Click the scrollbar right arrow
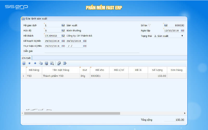This screenshot has height=130, width=208. (185, 113)
